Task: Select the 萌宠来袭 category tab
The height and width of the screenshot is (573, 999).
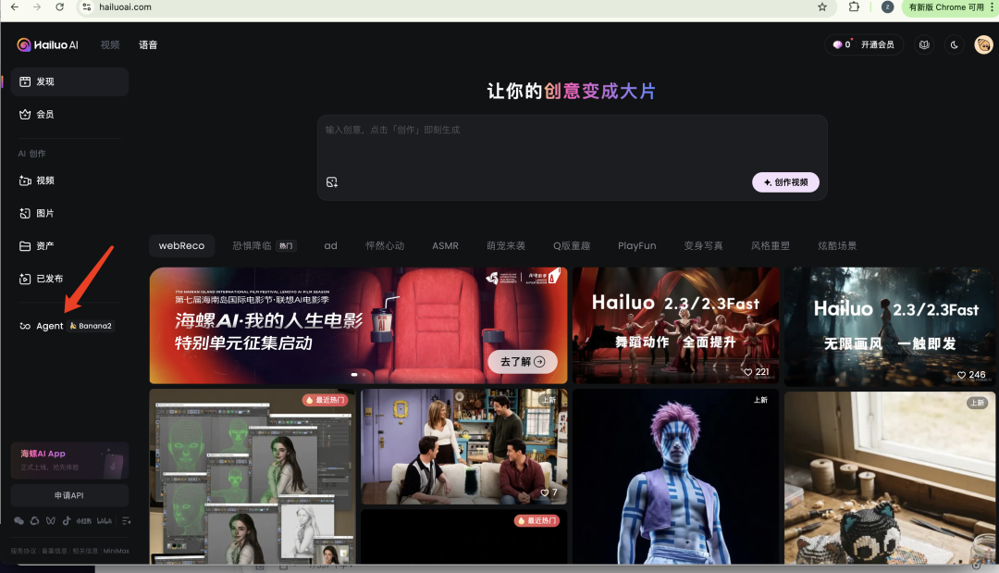Action: [506, 245]
